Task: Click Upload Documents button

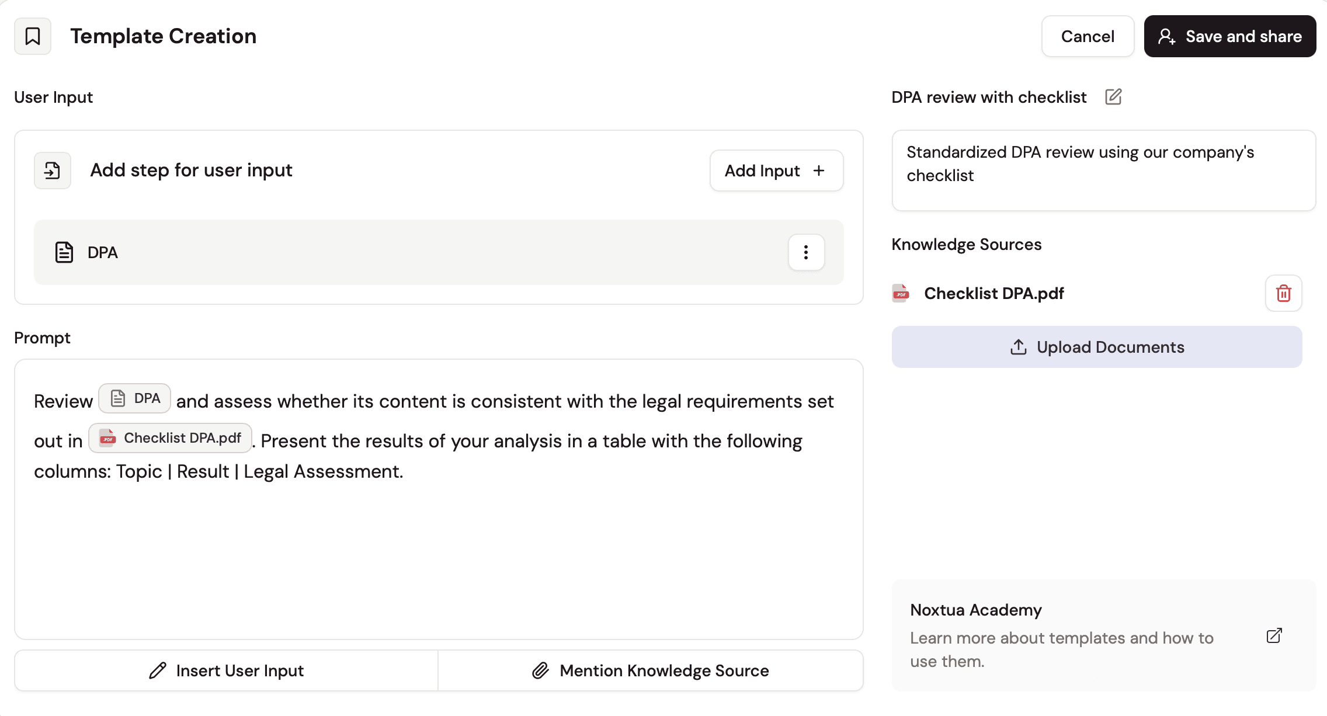Action: pos(1096,347)
